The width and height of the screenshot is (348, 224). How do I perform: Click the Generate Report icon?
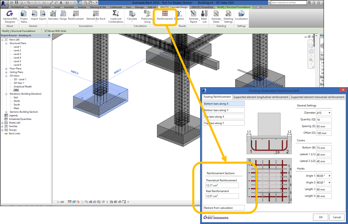[x=193, y=16]
